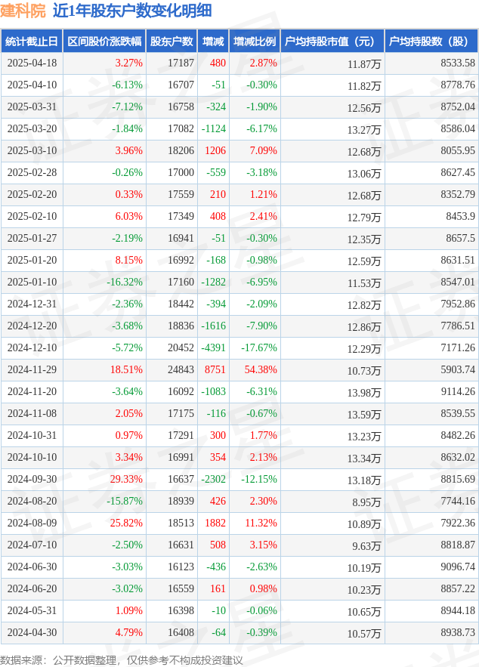Select the 户均持股市值（元） column header
Screen dimensions: 479x667
(332, 42)
